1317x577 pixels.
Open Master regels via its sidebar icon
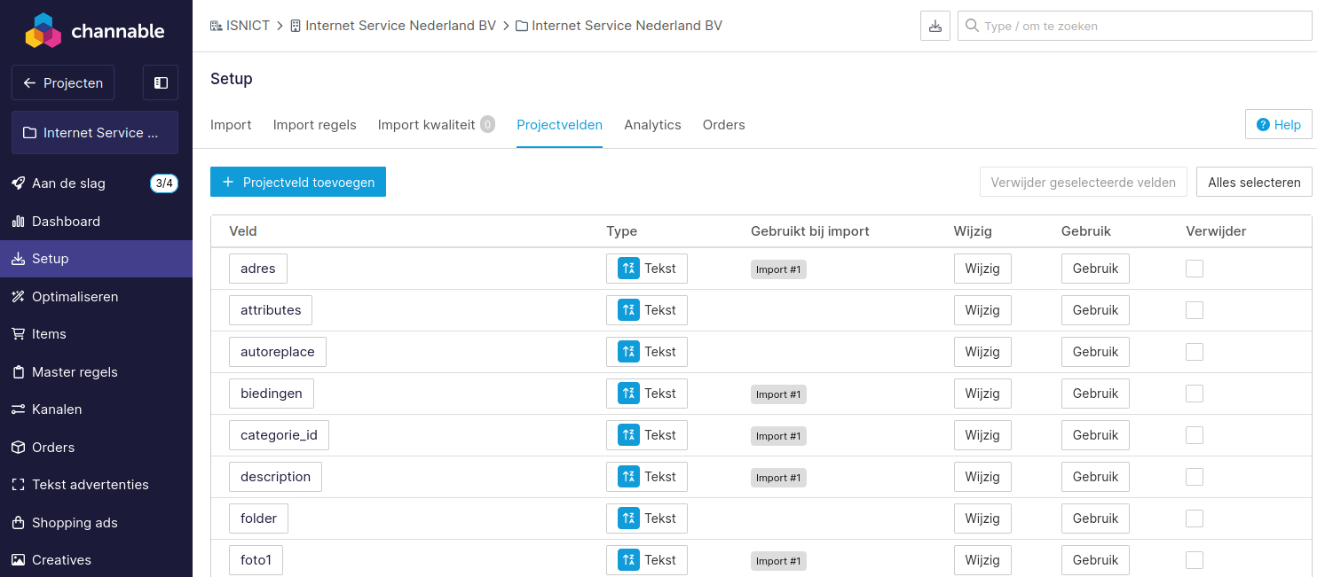coord(20,371)
